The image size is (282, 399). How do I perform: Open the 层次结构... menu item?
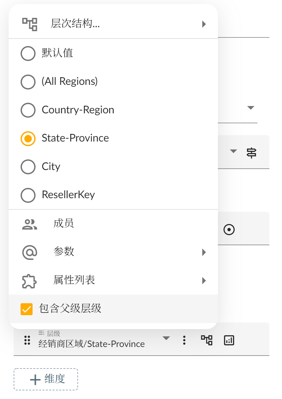point(76,24)
